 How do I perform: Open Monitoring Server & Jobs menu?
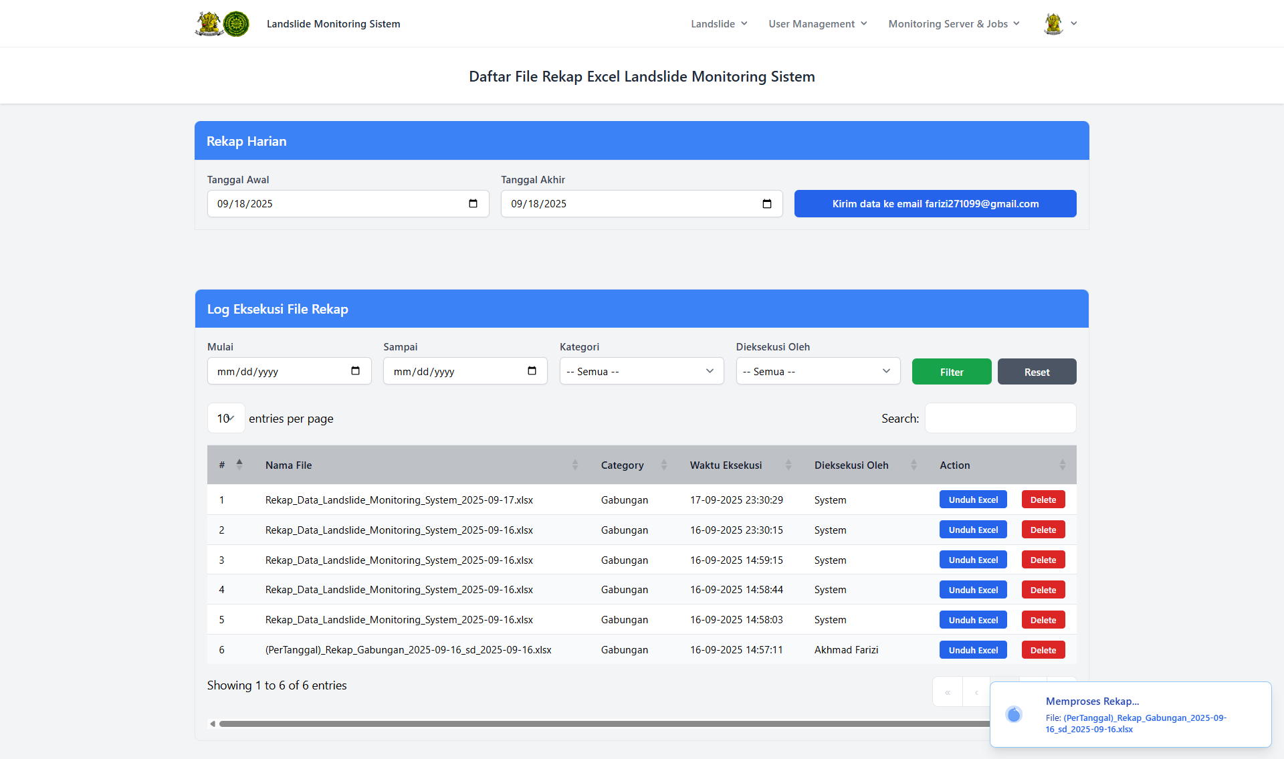click(954, 23)
